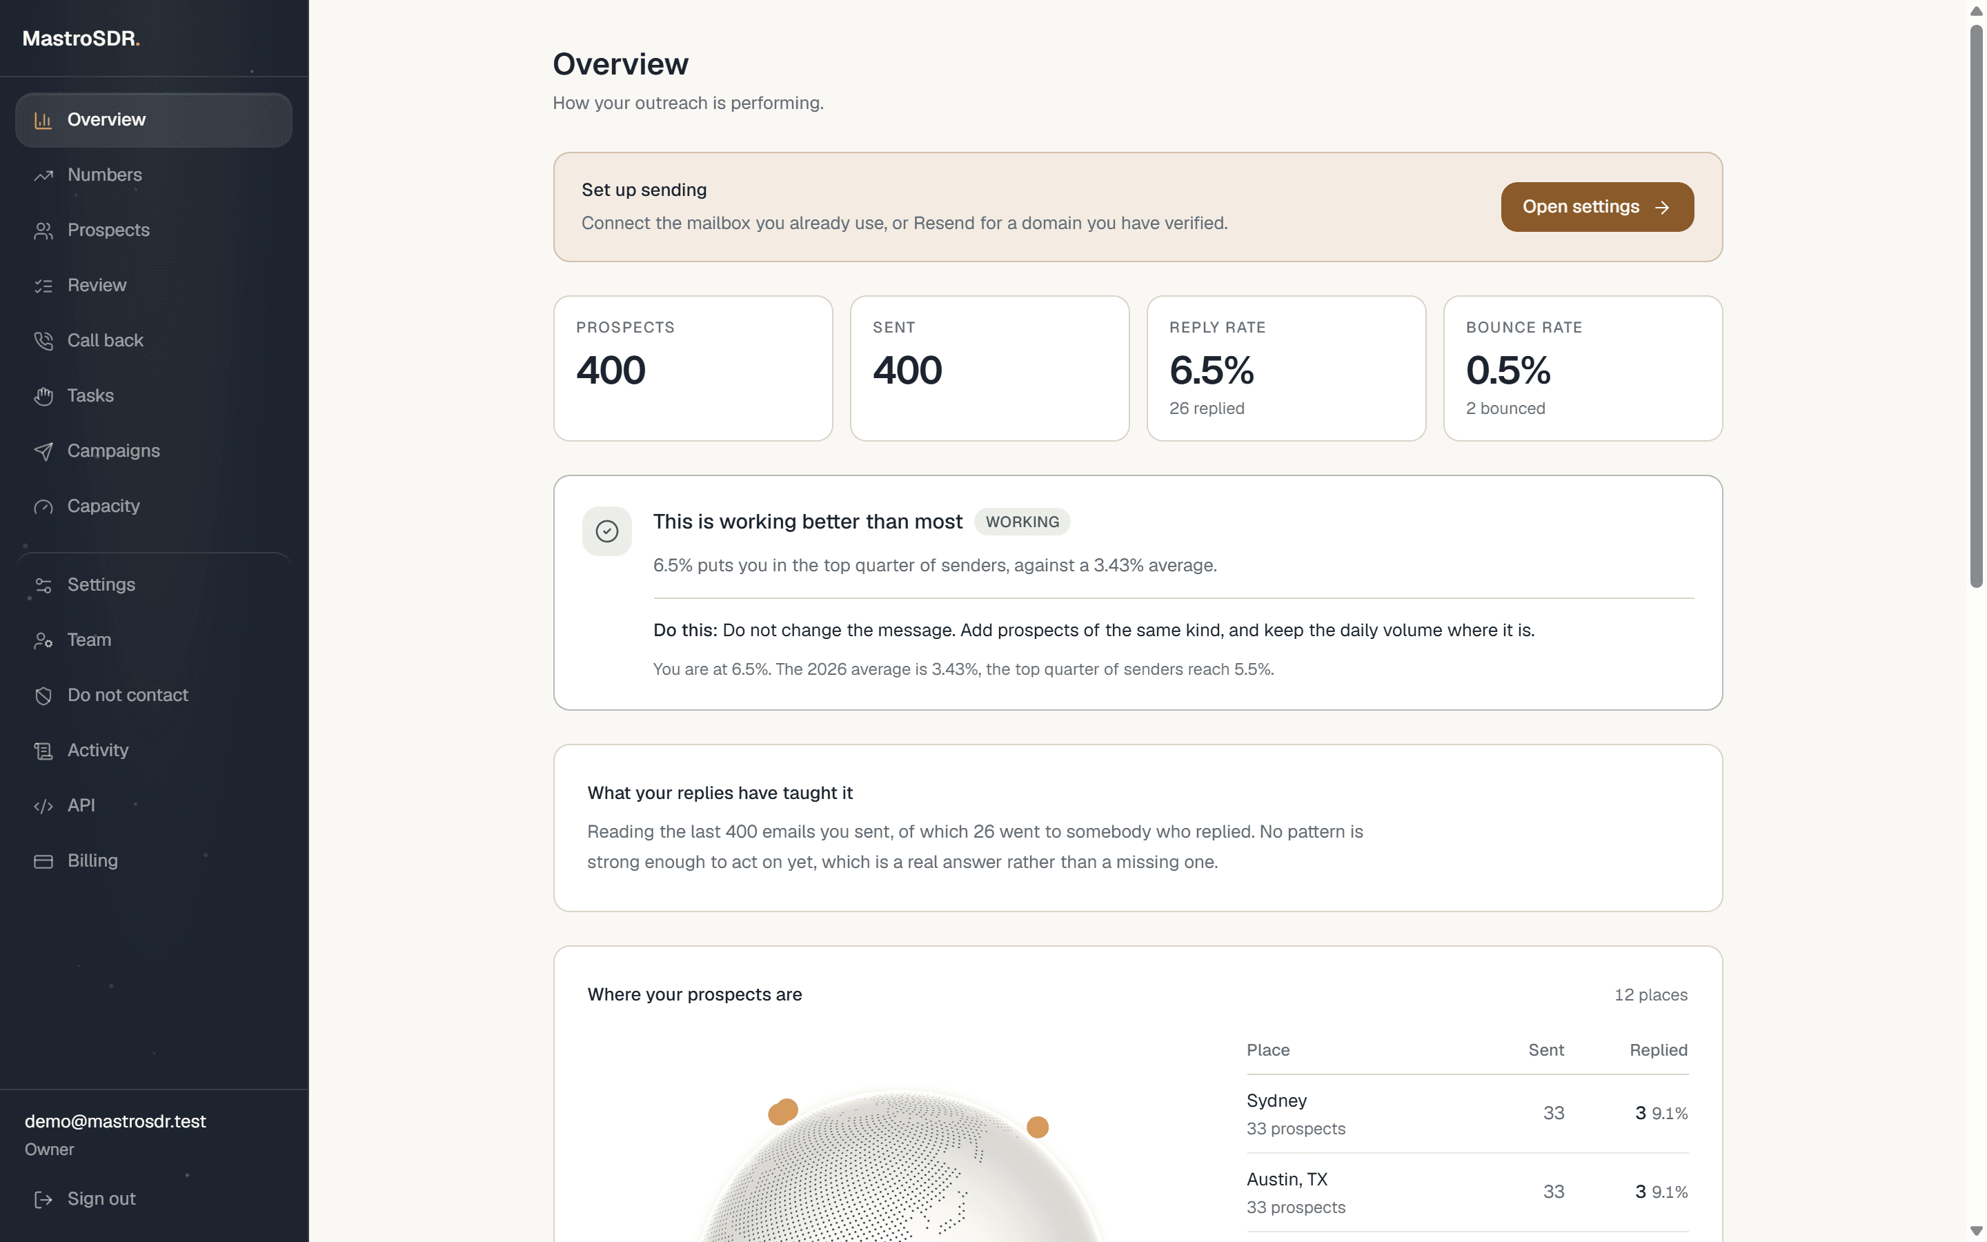Open the Call back list
This screenshot has height=1242, width=1987.
[154, 340]
